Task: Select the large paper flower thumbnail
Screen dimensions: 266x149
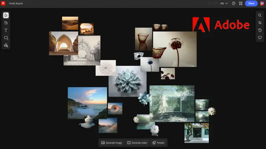Action: [x=127, y=81]
